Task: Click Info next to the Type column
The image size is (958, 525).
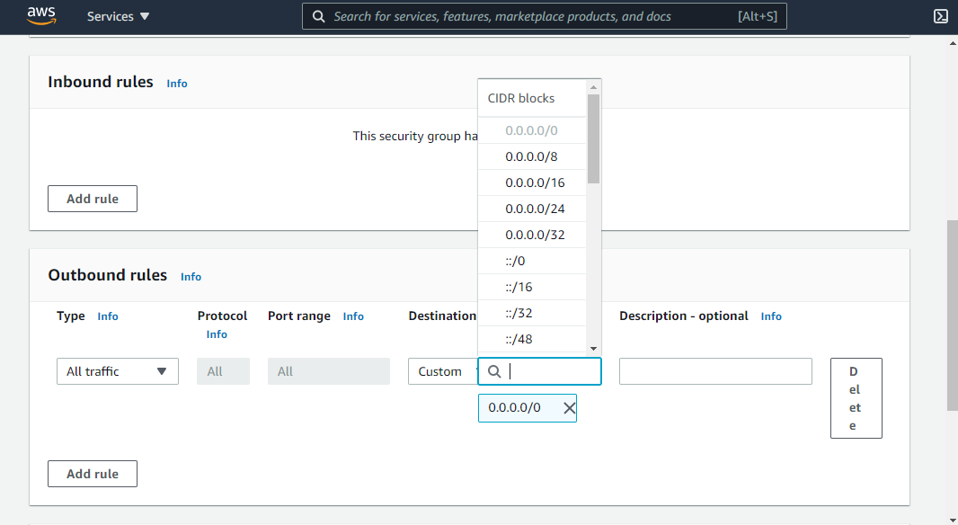Action: [108, 316]
